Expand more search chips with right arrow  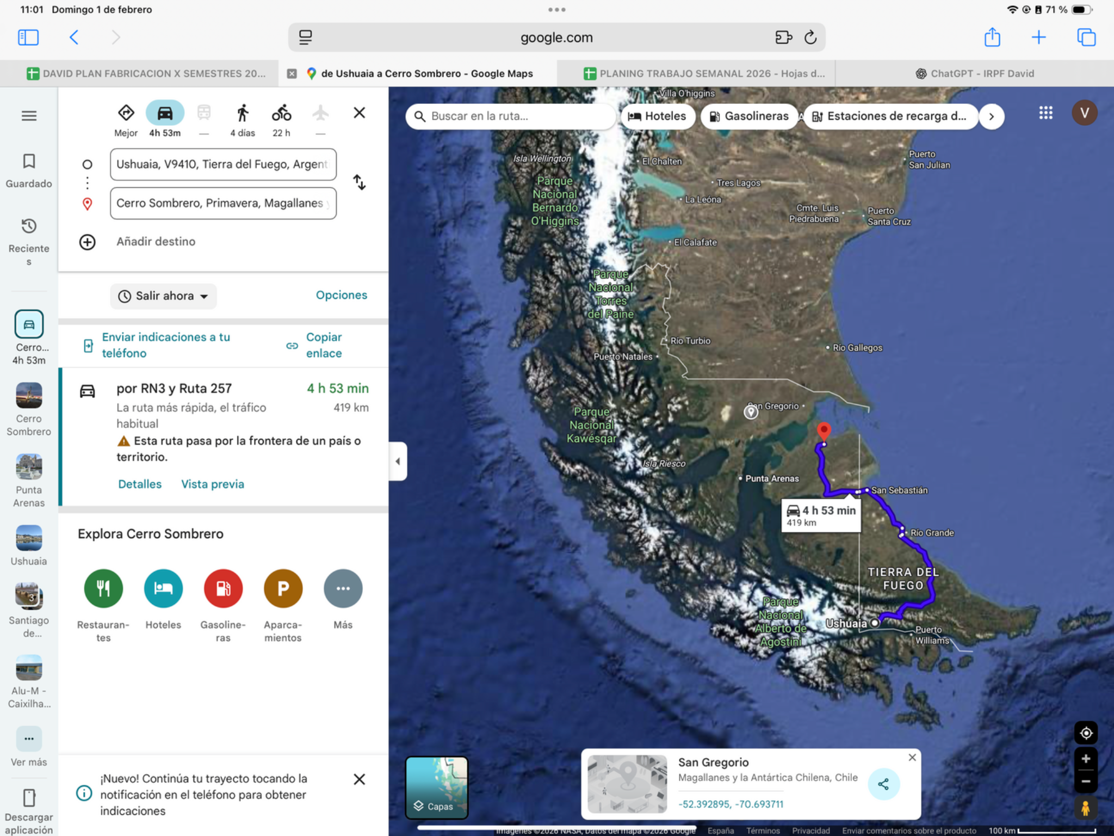pyautogui.click(x=991, y=116)
